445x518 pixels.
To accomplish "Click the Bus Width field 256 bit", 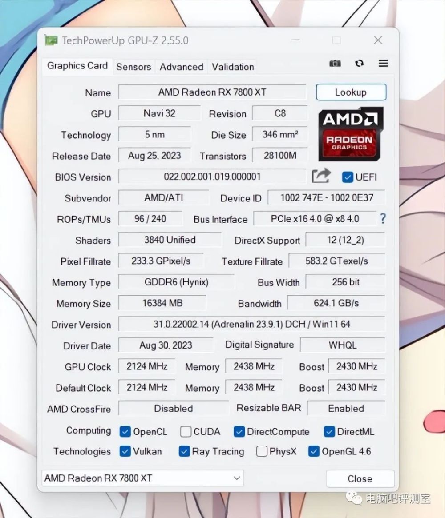I will coord(345,282).
